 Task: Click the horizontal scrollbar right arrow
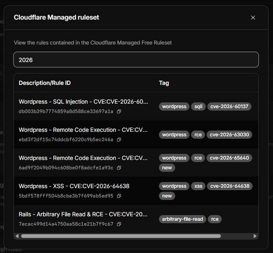255,236
